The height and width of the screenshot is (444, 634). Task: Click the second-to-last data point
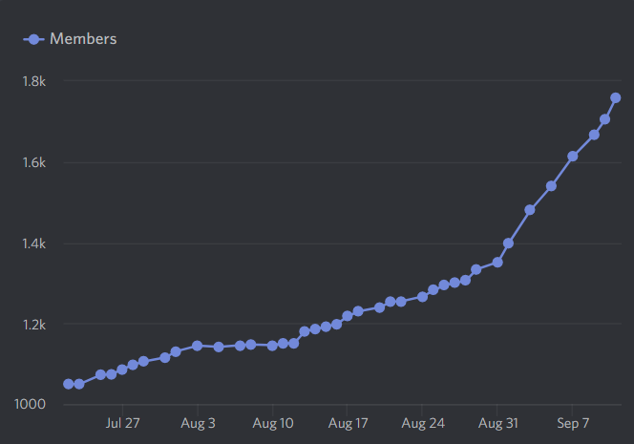[x=604, y=119]
